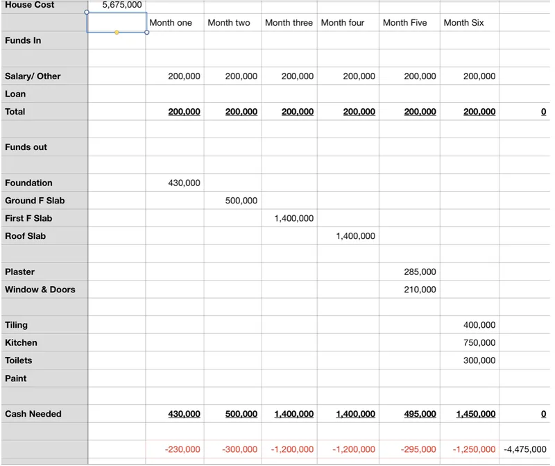Viewport: 555px width, 466px height.
Task: Select First F Slab 1,400,000 cell
Action: point(289,218)
